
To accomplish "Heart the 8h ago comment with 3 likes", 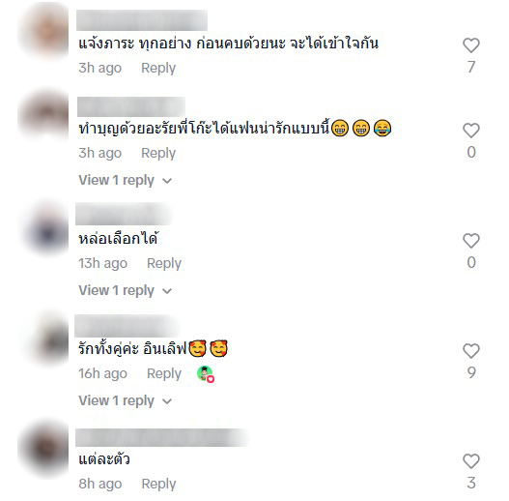I will click(x=470, y=461).
